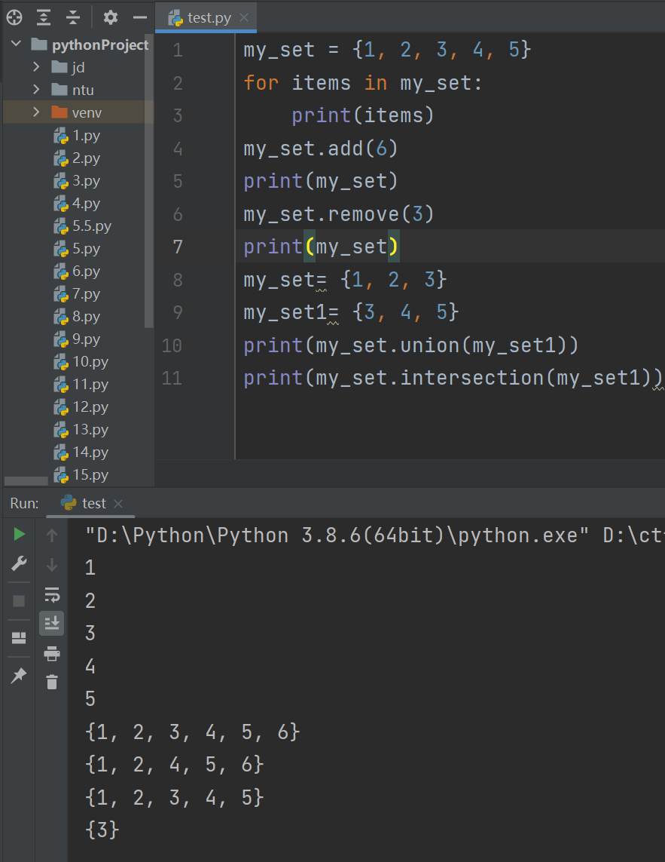Image resolution: width=665 pixels, height=862 pixels.
Task: Click the Select Opened File crosshair icon
Action: [14, 17]
